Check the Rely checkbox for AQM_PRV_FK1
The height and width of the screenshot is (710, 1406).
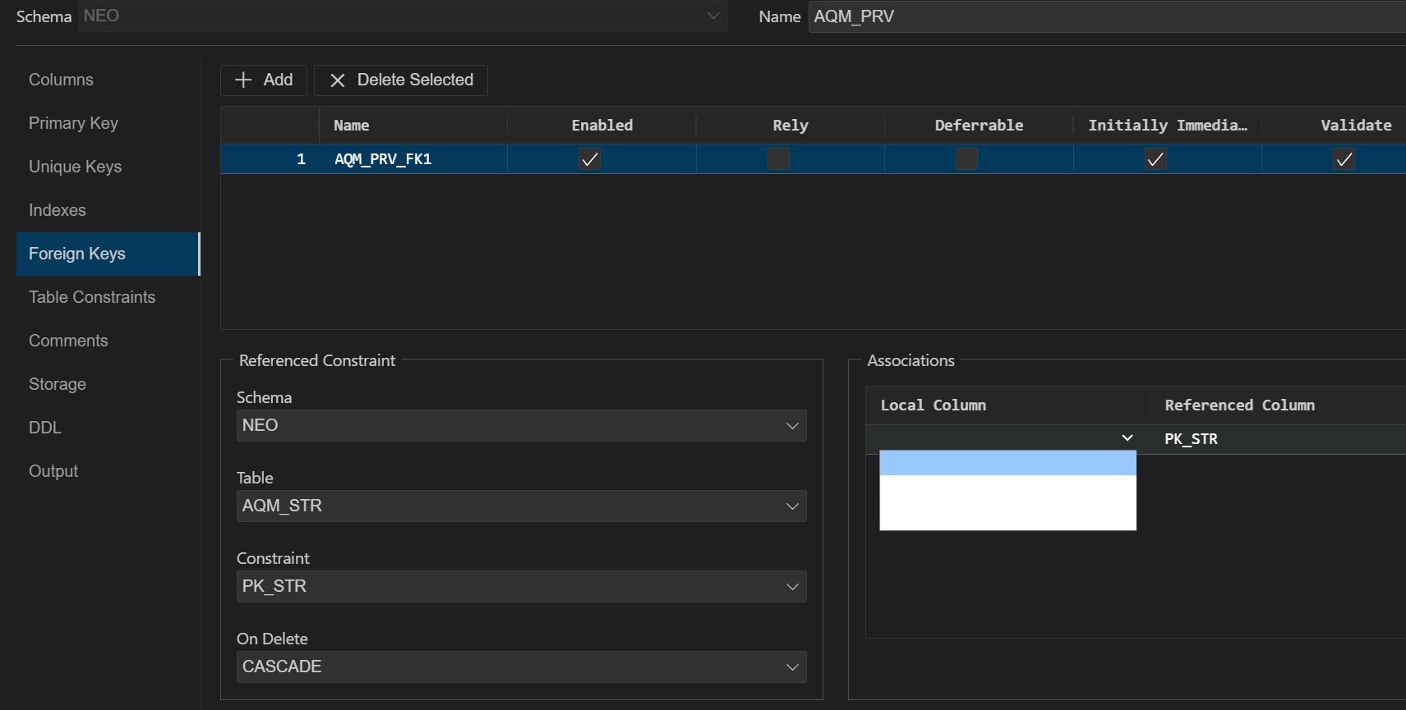[x=778, y=159]
